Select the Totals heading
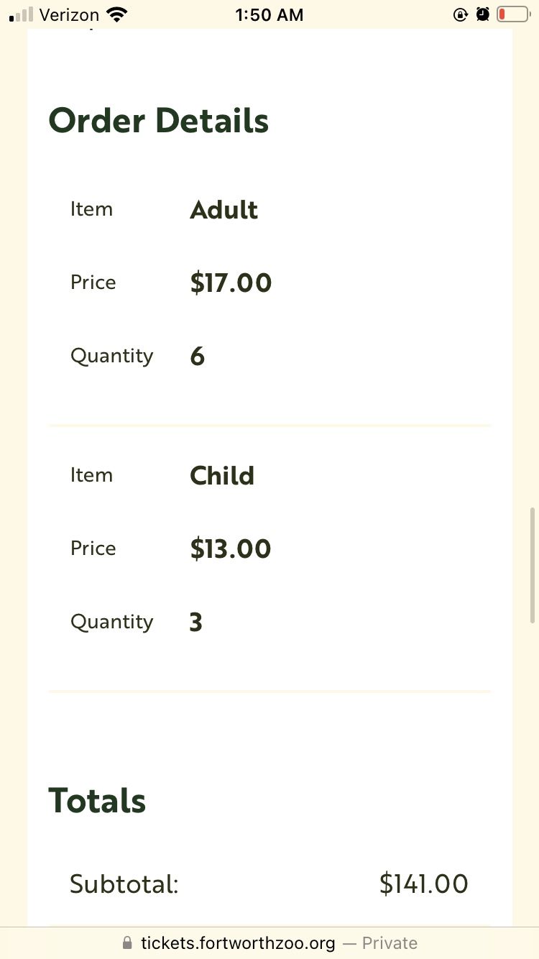539x959 pixels. (97, 800)
